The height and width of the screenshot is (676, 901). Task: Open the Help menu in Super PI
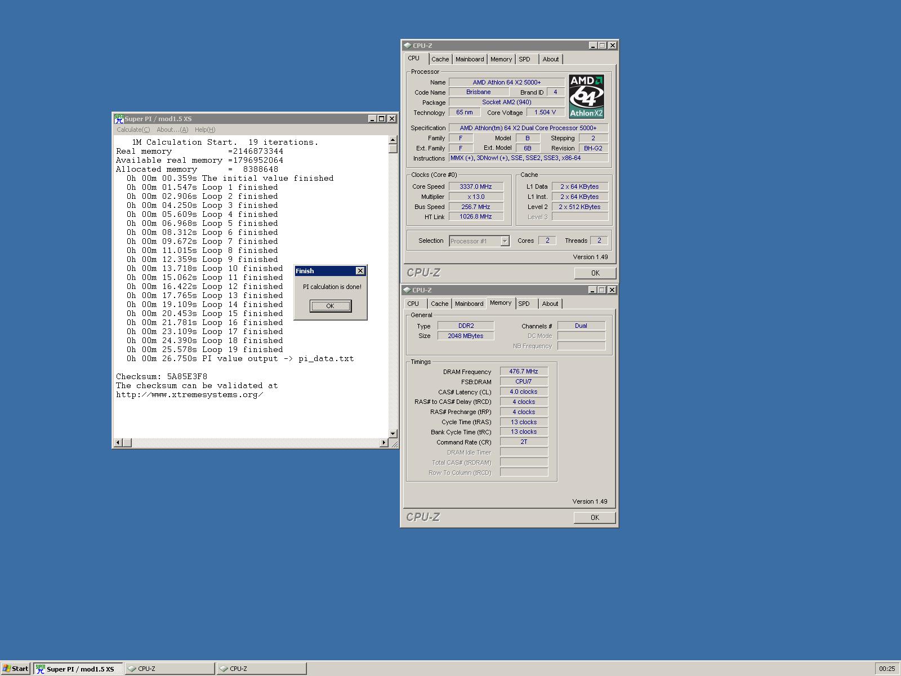tap(205, 130)
